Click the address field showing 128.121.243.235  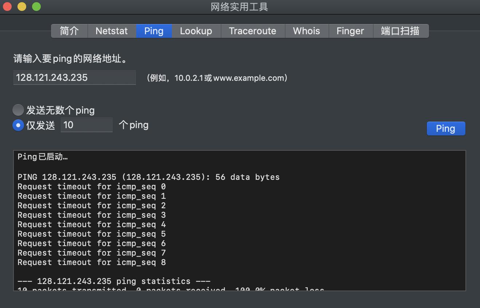pyautogui.click(x=74, y=78)
